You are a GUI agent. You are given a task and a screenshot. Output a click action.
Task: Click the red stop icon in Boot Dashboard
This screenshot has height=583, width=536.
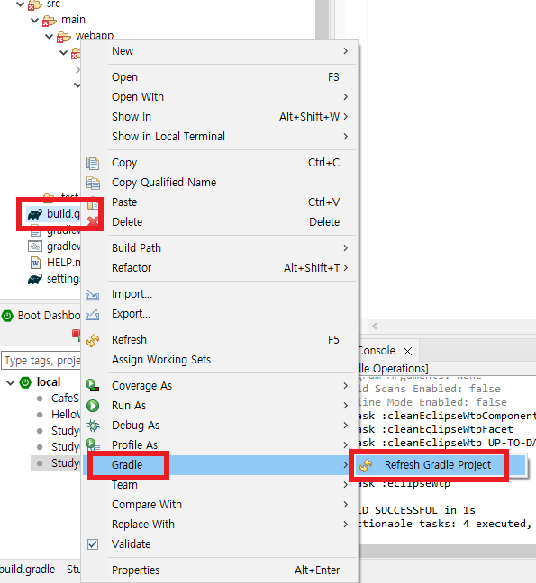[76, 334]
